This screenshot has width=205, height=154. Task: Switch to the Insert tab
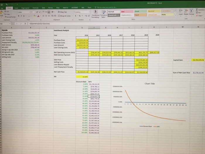[x=16, y=8]
